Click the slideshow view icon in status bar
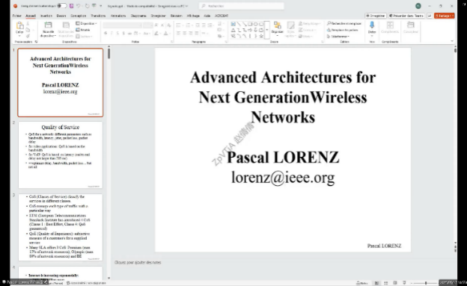 (404, 283)
